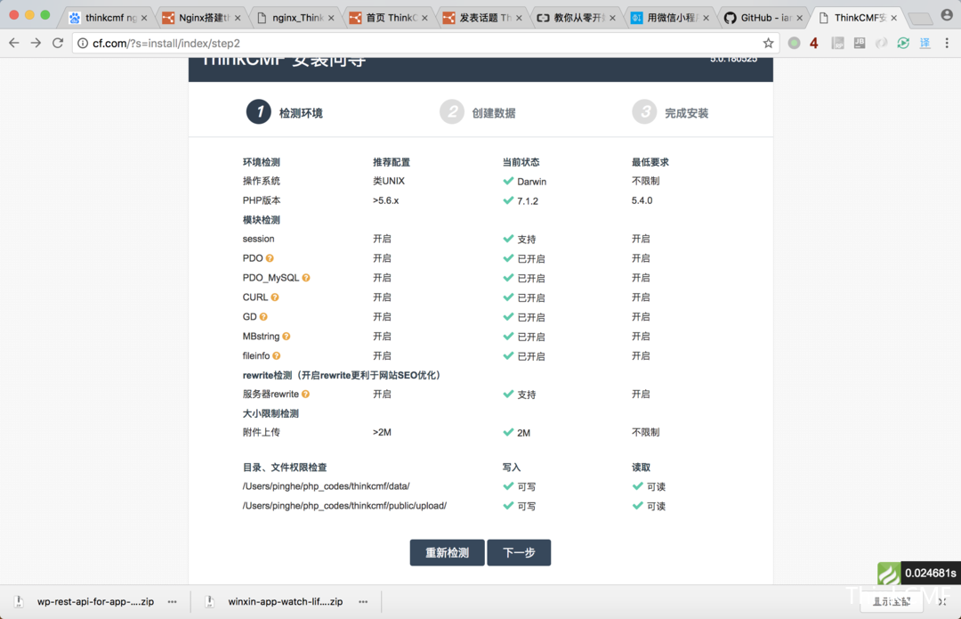Open the blue translate 译 extension

tap(925, 43)
